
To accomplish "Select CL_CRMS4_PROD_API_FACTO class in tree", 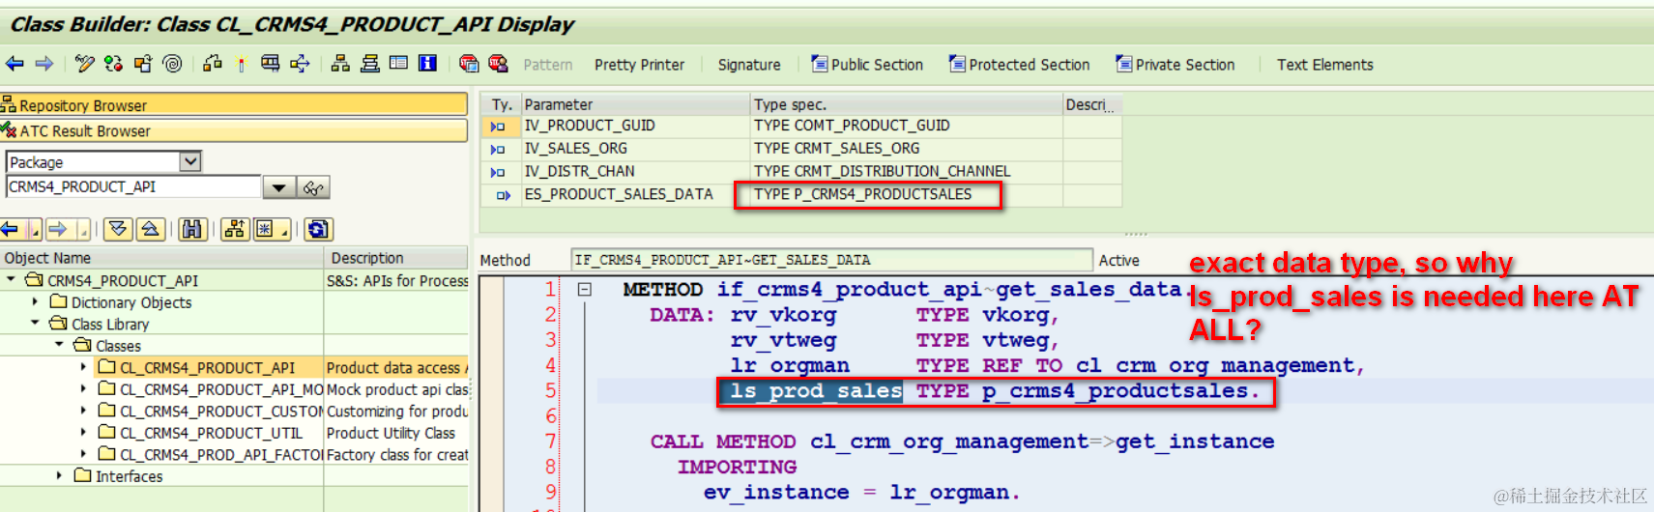I will pos(220,454).
